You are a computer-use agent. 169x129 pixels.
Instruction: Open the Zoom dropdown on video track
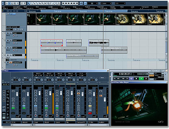[10, 29]
